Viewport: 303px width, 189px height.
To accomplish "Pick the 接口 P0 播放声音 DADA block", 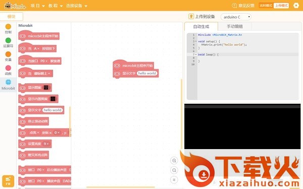I will (x=45, y=181).
